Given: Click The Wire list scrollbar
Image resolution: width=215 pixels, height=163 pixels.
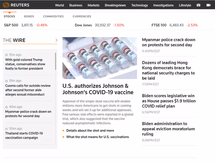Looking at the screenshot, I should coord(55,61).
